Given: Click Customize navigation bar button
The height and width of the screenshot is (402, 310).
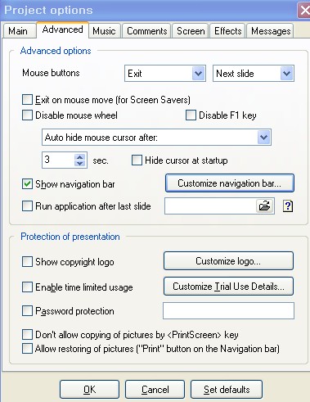Looking at the screenshot, I should [230, 183].
